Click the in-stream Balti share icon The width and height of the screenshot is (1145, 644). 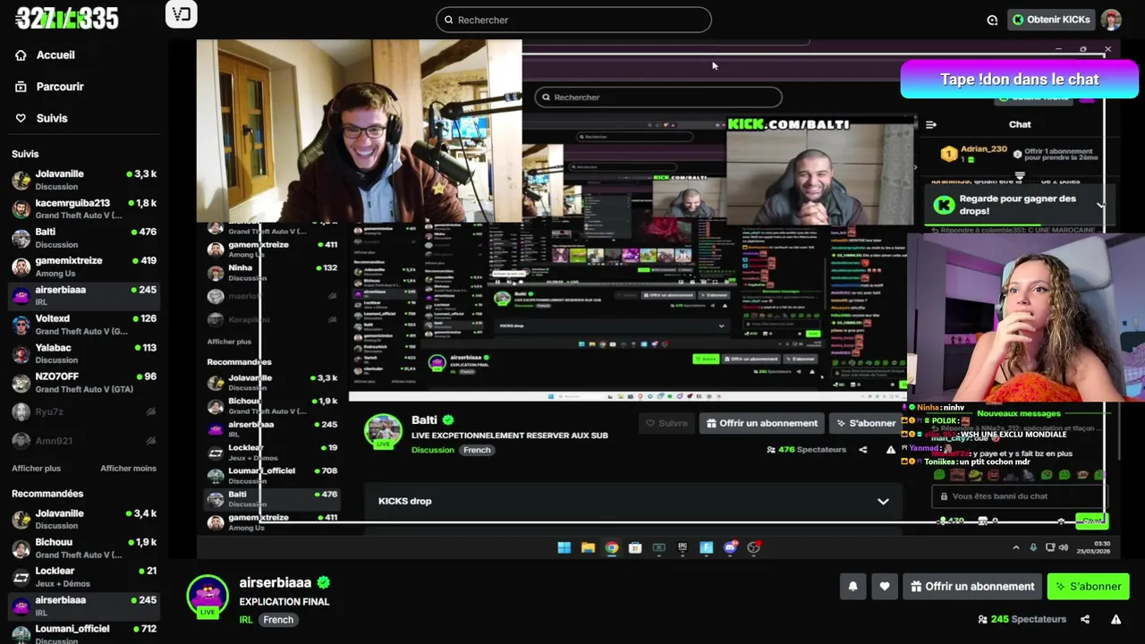coord(862,450)
